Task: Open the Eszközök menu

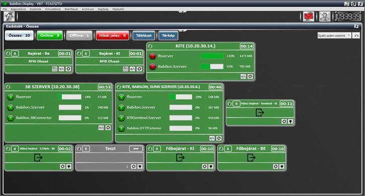Action: [x=35, y=9]
